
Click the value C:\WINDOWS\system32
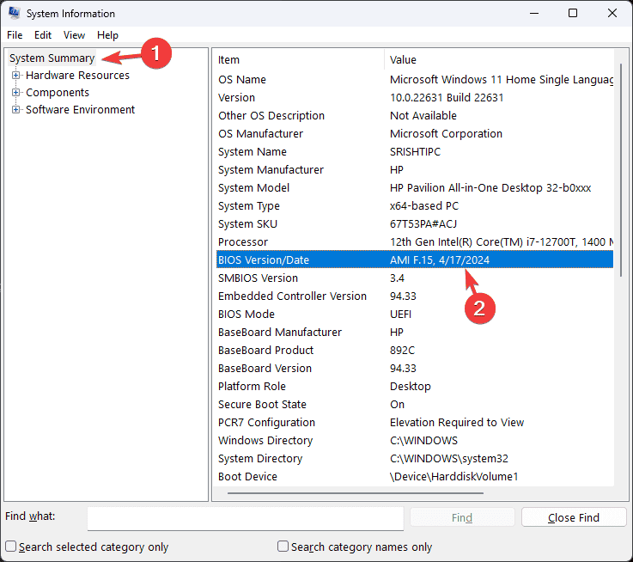pyautogui.click(x=449, y=459)
